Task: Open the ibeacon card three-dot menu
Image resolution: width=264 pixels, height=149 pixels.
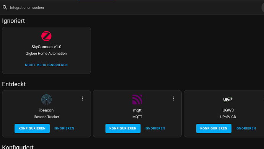Action: [83, 98]
